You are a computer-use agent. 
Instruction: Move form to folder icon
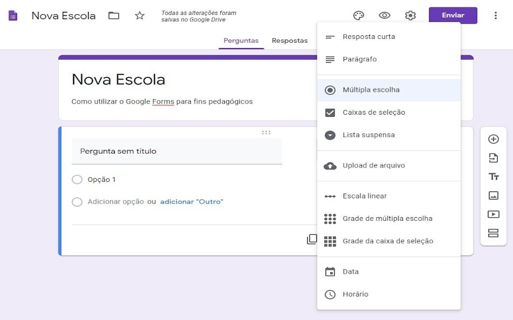(113, 15)
